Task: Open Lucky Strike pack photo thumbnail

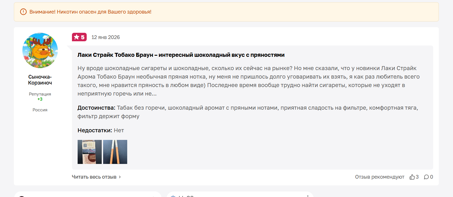Action: click(x=90, y=152)
